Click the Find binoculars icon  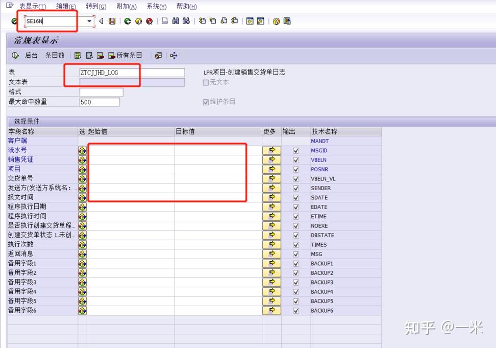pos(176,21)
